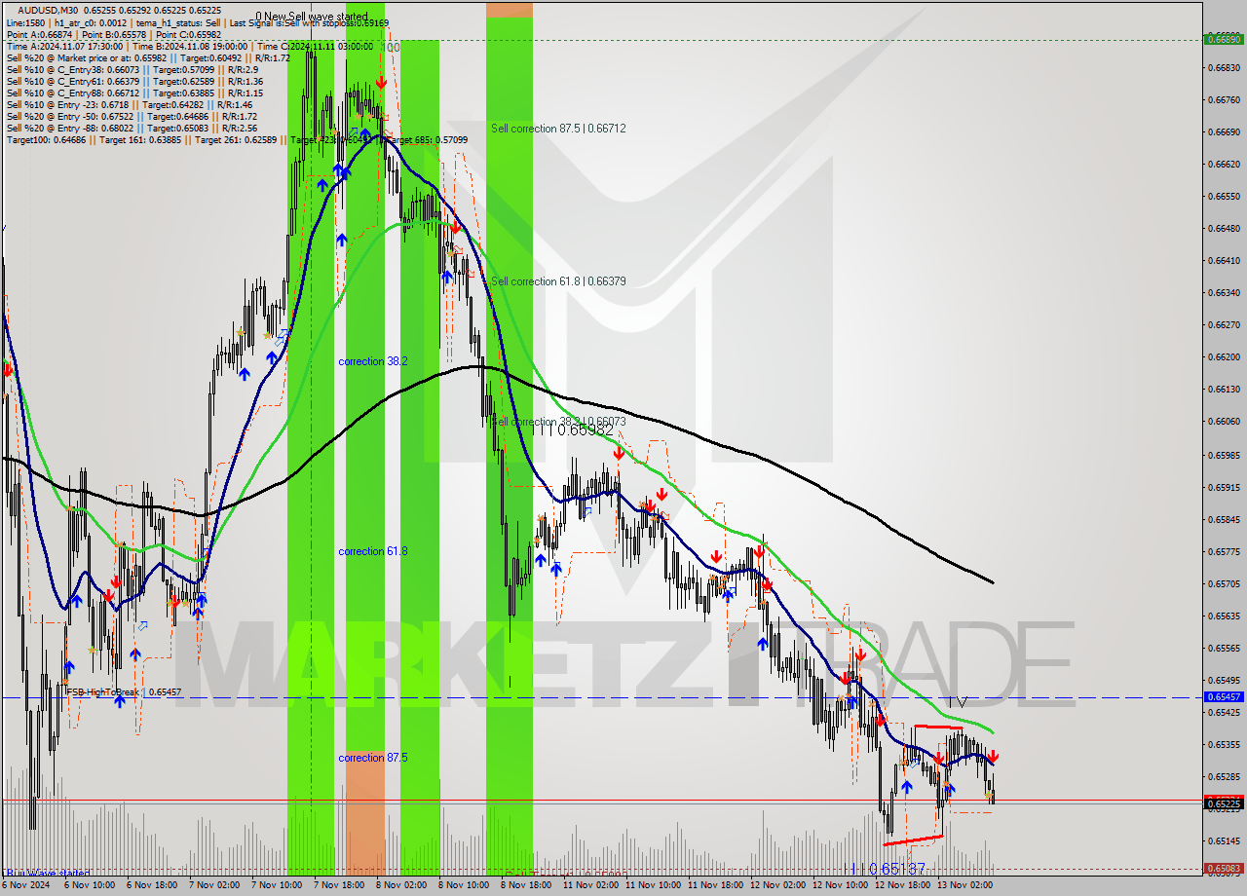This screenshot has width=1247, height=896.
Task: Click the 'Sell %10 @ Entry -23' line
Action: (130, 104)
